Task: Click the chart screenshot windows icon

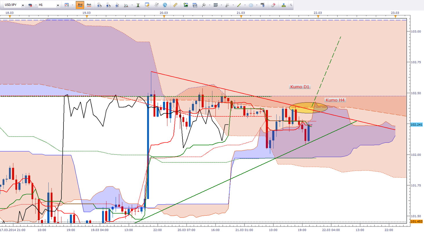Action: pyautogui.click(x=195, y=5)
